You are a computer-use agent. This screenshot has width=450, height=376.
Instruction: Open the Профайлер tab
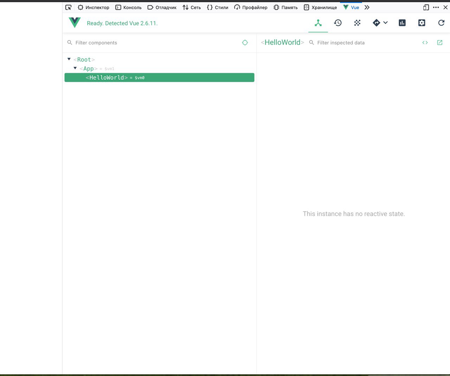pos(251,7)
